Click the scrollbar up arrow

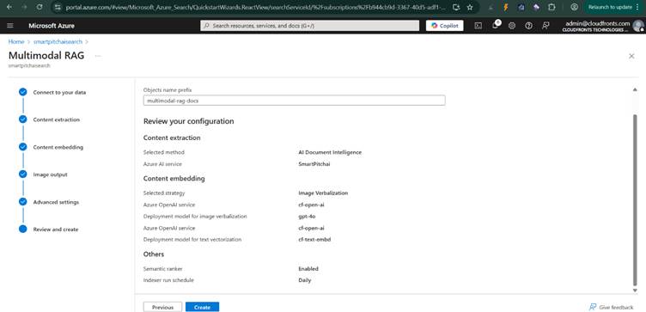coord(635,89)
